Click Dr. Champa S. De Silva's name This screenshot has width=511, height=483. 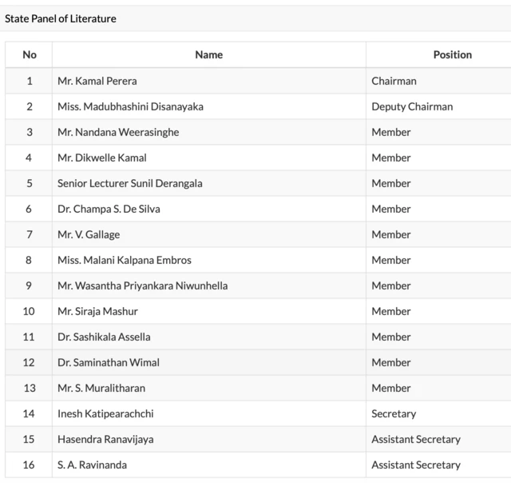click(x=109, y=209)
